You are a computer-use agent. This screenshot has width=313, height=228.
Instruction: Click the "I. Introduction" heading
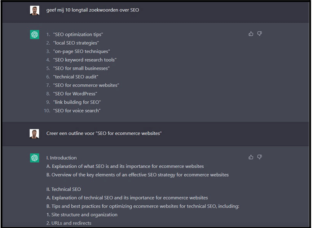click(x=61, y=158)
